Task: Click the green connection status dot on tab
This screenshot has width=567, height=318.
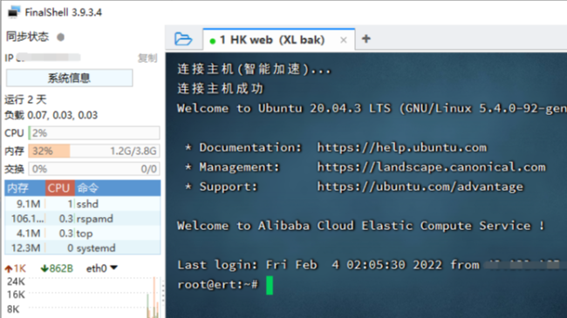Action: 213,41
